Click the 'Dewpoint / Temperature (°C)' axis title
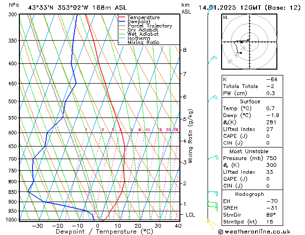Image resolution: width=305 pixels, height=235 pixels. 104,232
